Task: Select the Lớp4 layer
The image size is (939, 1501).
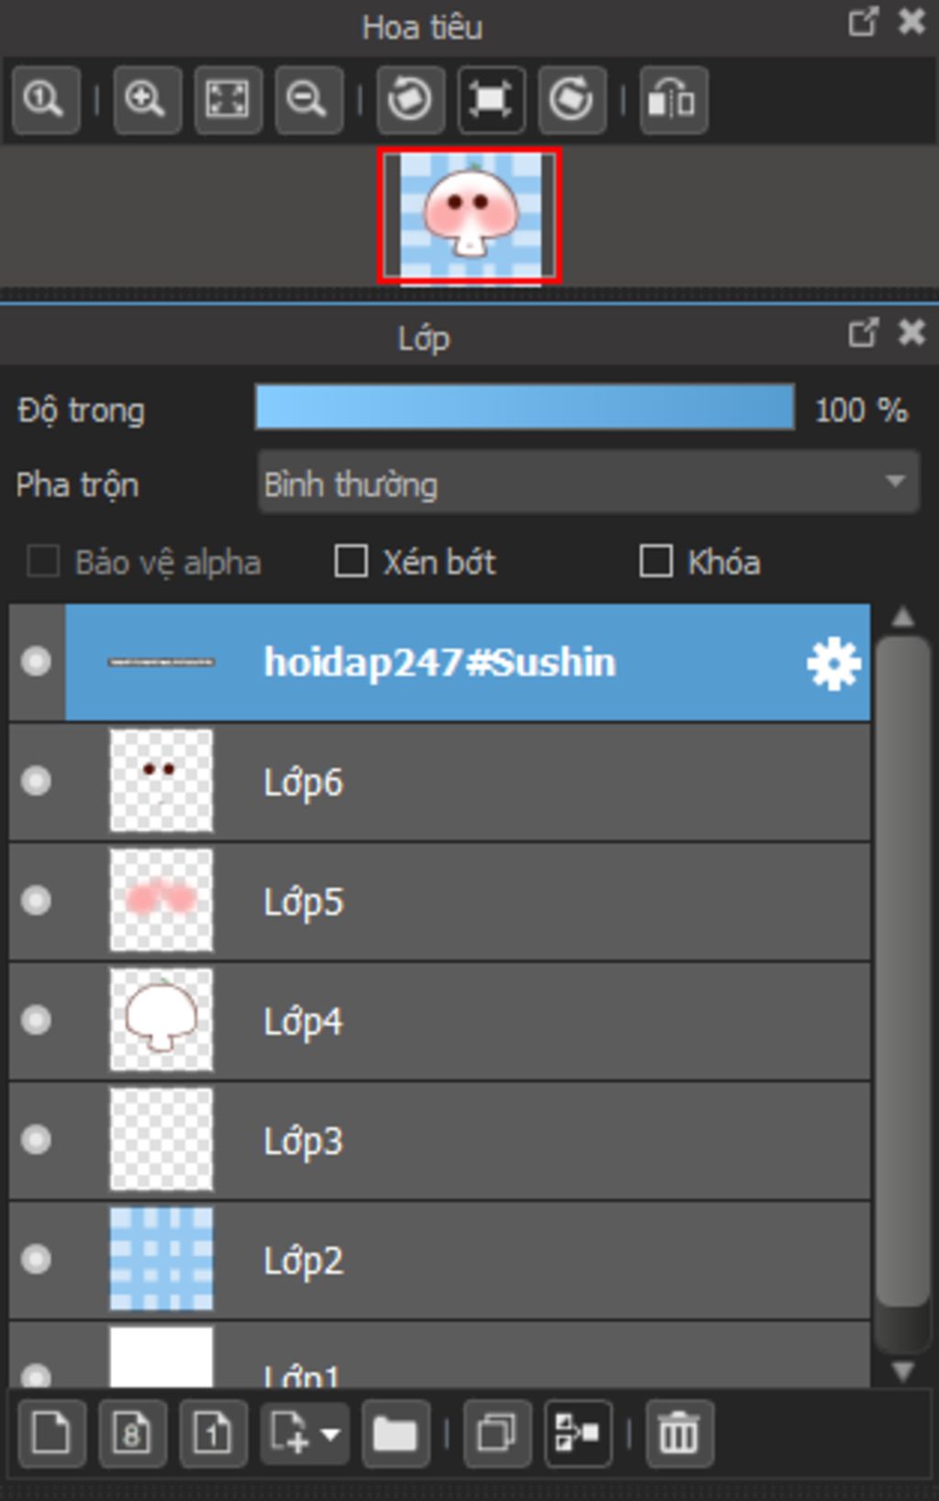Action: 440,1021
